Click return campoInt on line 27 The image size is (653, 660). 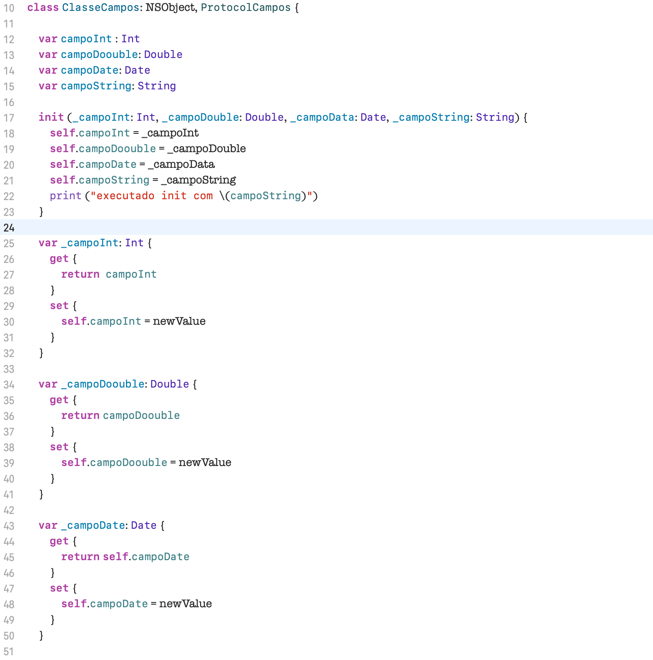point(109,275)
